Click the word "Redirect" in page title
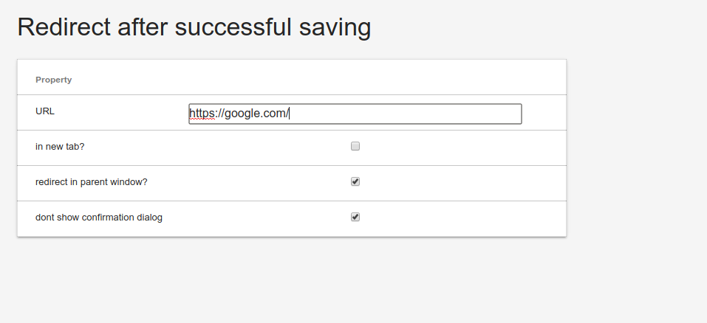Screen dimensions: 707x323 pyautogui.click(x=60, y=27)
